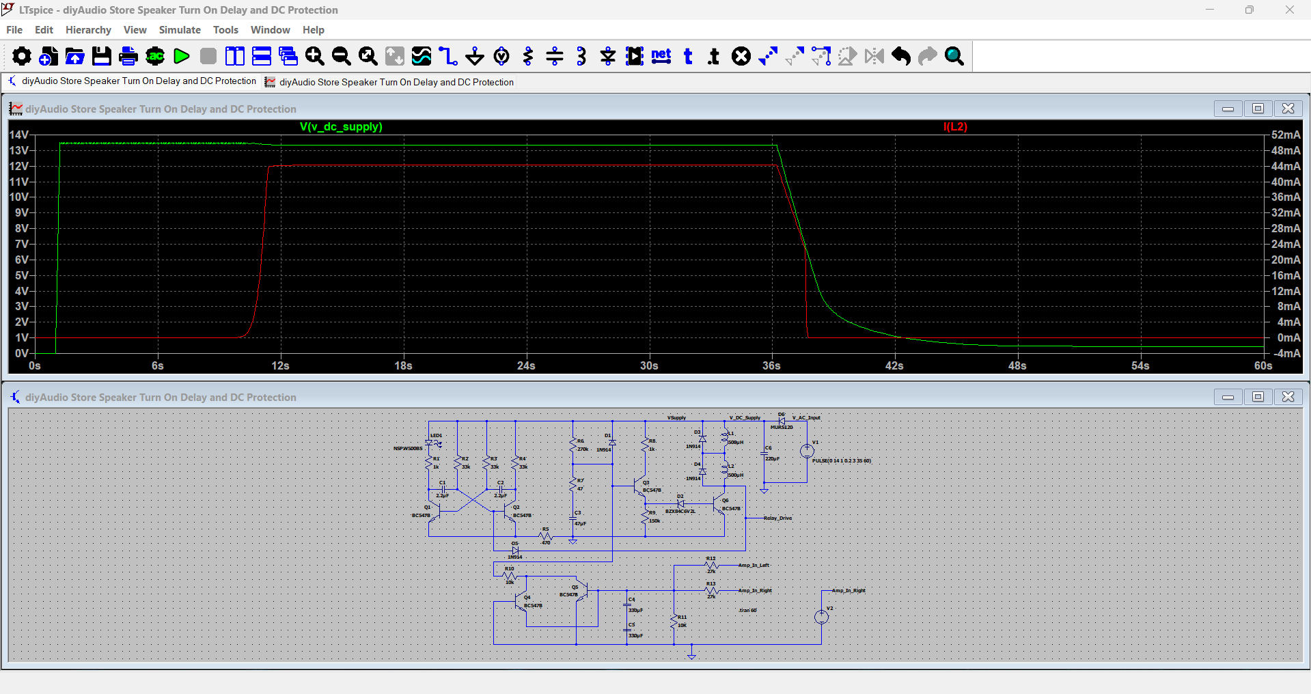Viewport: 1311px width, 694px height.
Task: Place a capacitor from toolbar
Action: point(555,56)
